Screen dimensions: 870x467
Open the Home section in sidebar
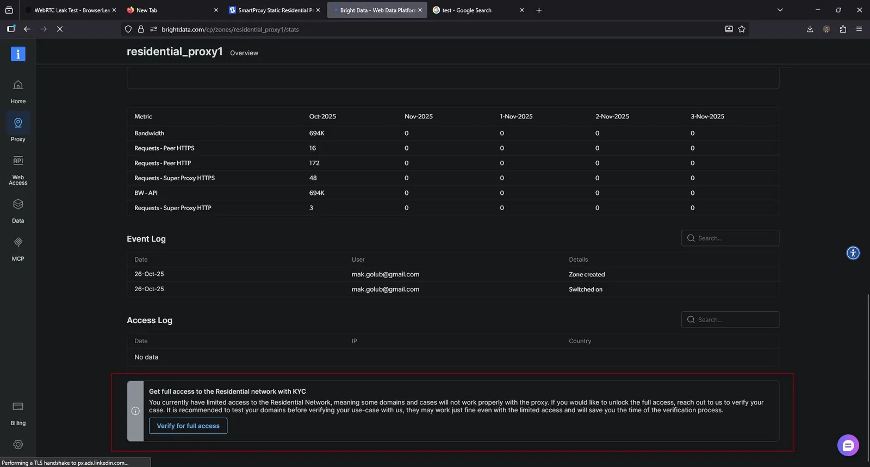(x=18, y=92)
